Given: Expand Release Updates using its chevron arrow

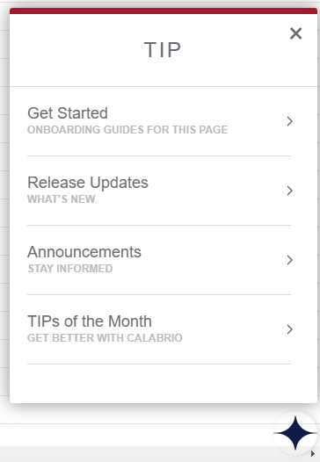Looking at the screenshot, I should click(289, 191).
